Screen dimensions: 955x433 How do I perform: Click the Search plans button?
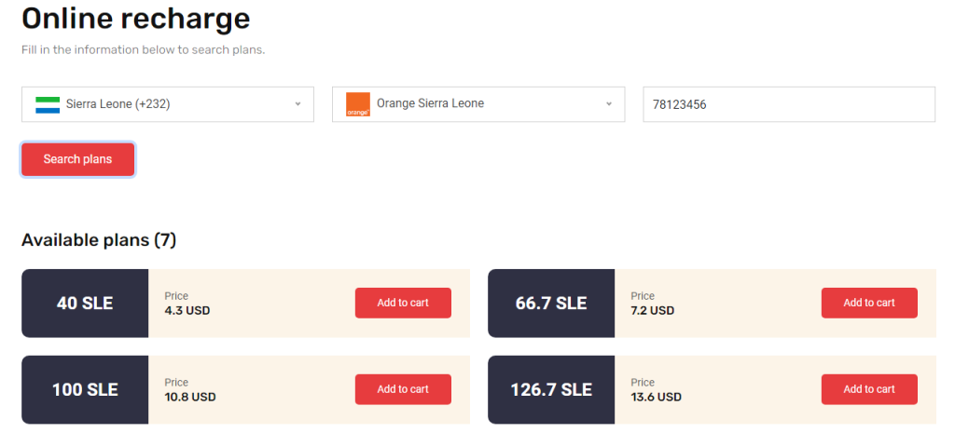[78, 159]
